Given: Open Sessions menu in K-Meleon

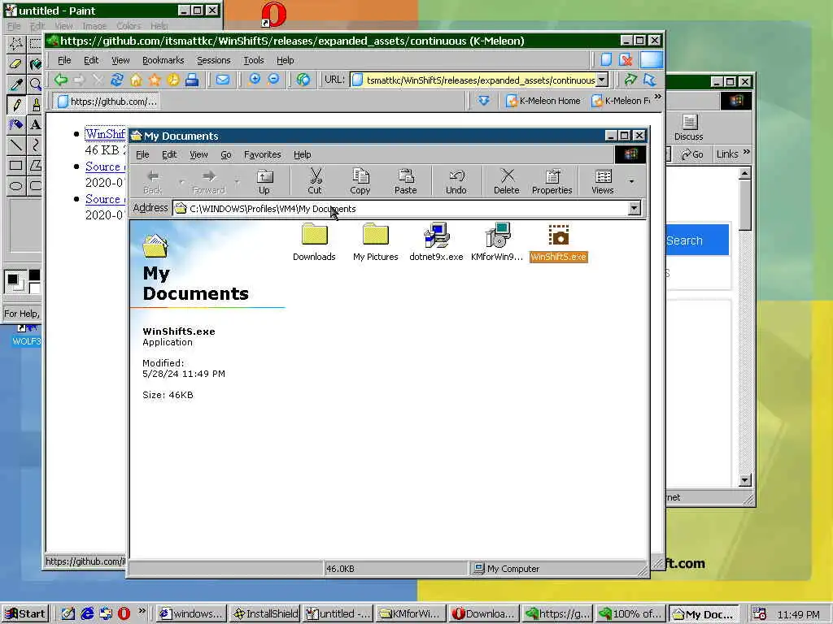Looking at the screenshot, I should 214,60.
